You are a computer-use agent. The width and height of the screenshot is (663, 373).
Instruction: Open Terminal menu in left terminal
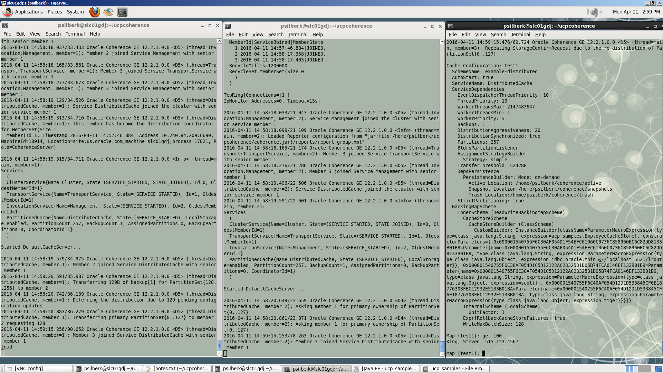(75, 34)
